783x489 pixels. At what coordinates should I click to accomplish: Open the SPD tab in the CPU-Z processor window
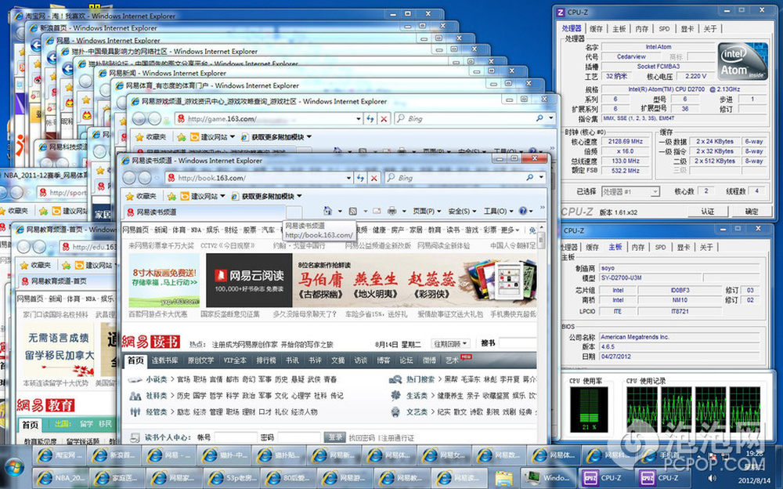pyautogui.click(x=664, y=29)
